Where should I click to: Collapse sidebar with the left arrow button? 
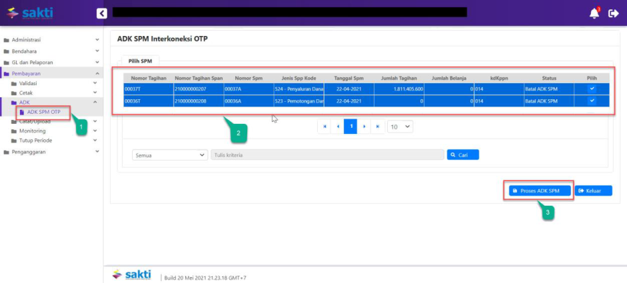(101, 13)
